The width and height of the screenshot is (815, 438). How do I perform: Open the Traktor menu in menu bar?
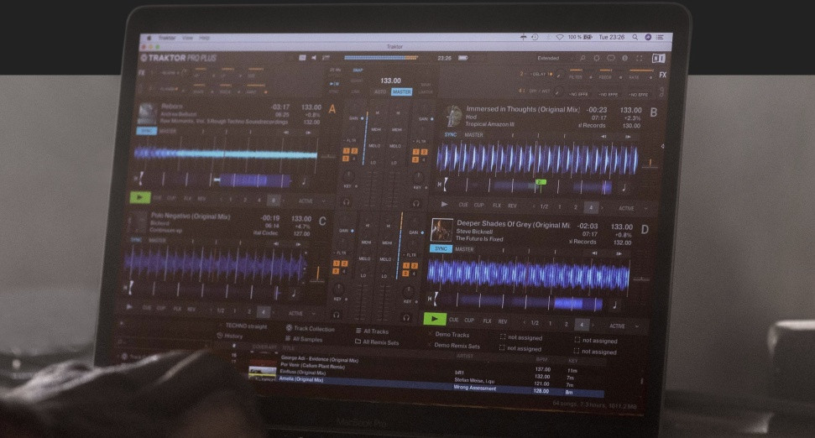click(167, 38)
